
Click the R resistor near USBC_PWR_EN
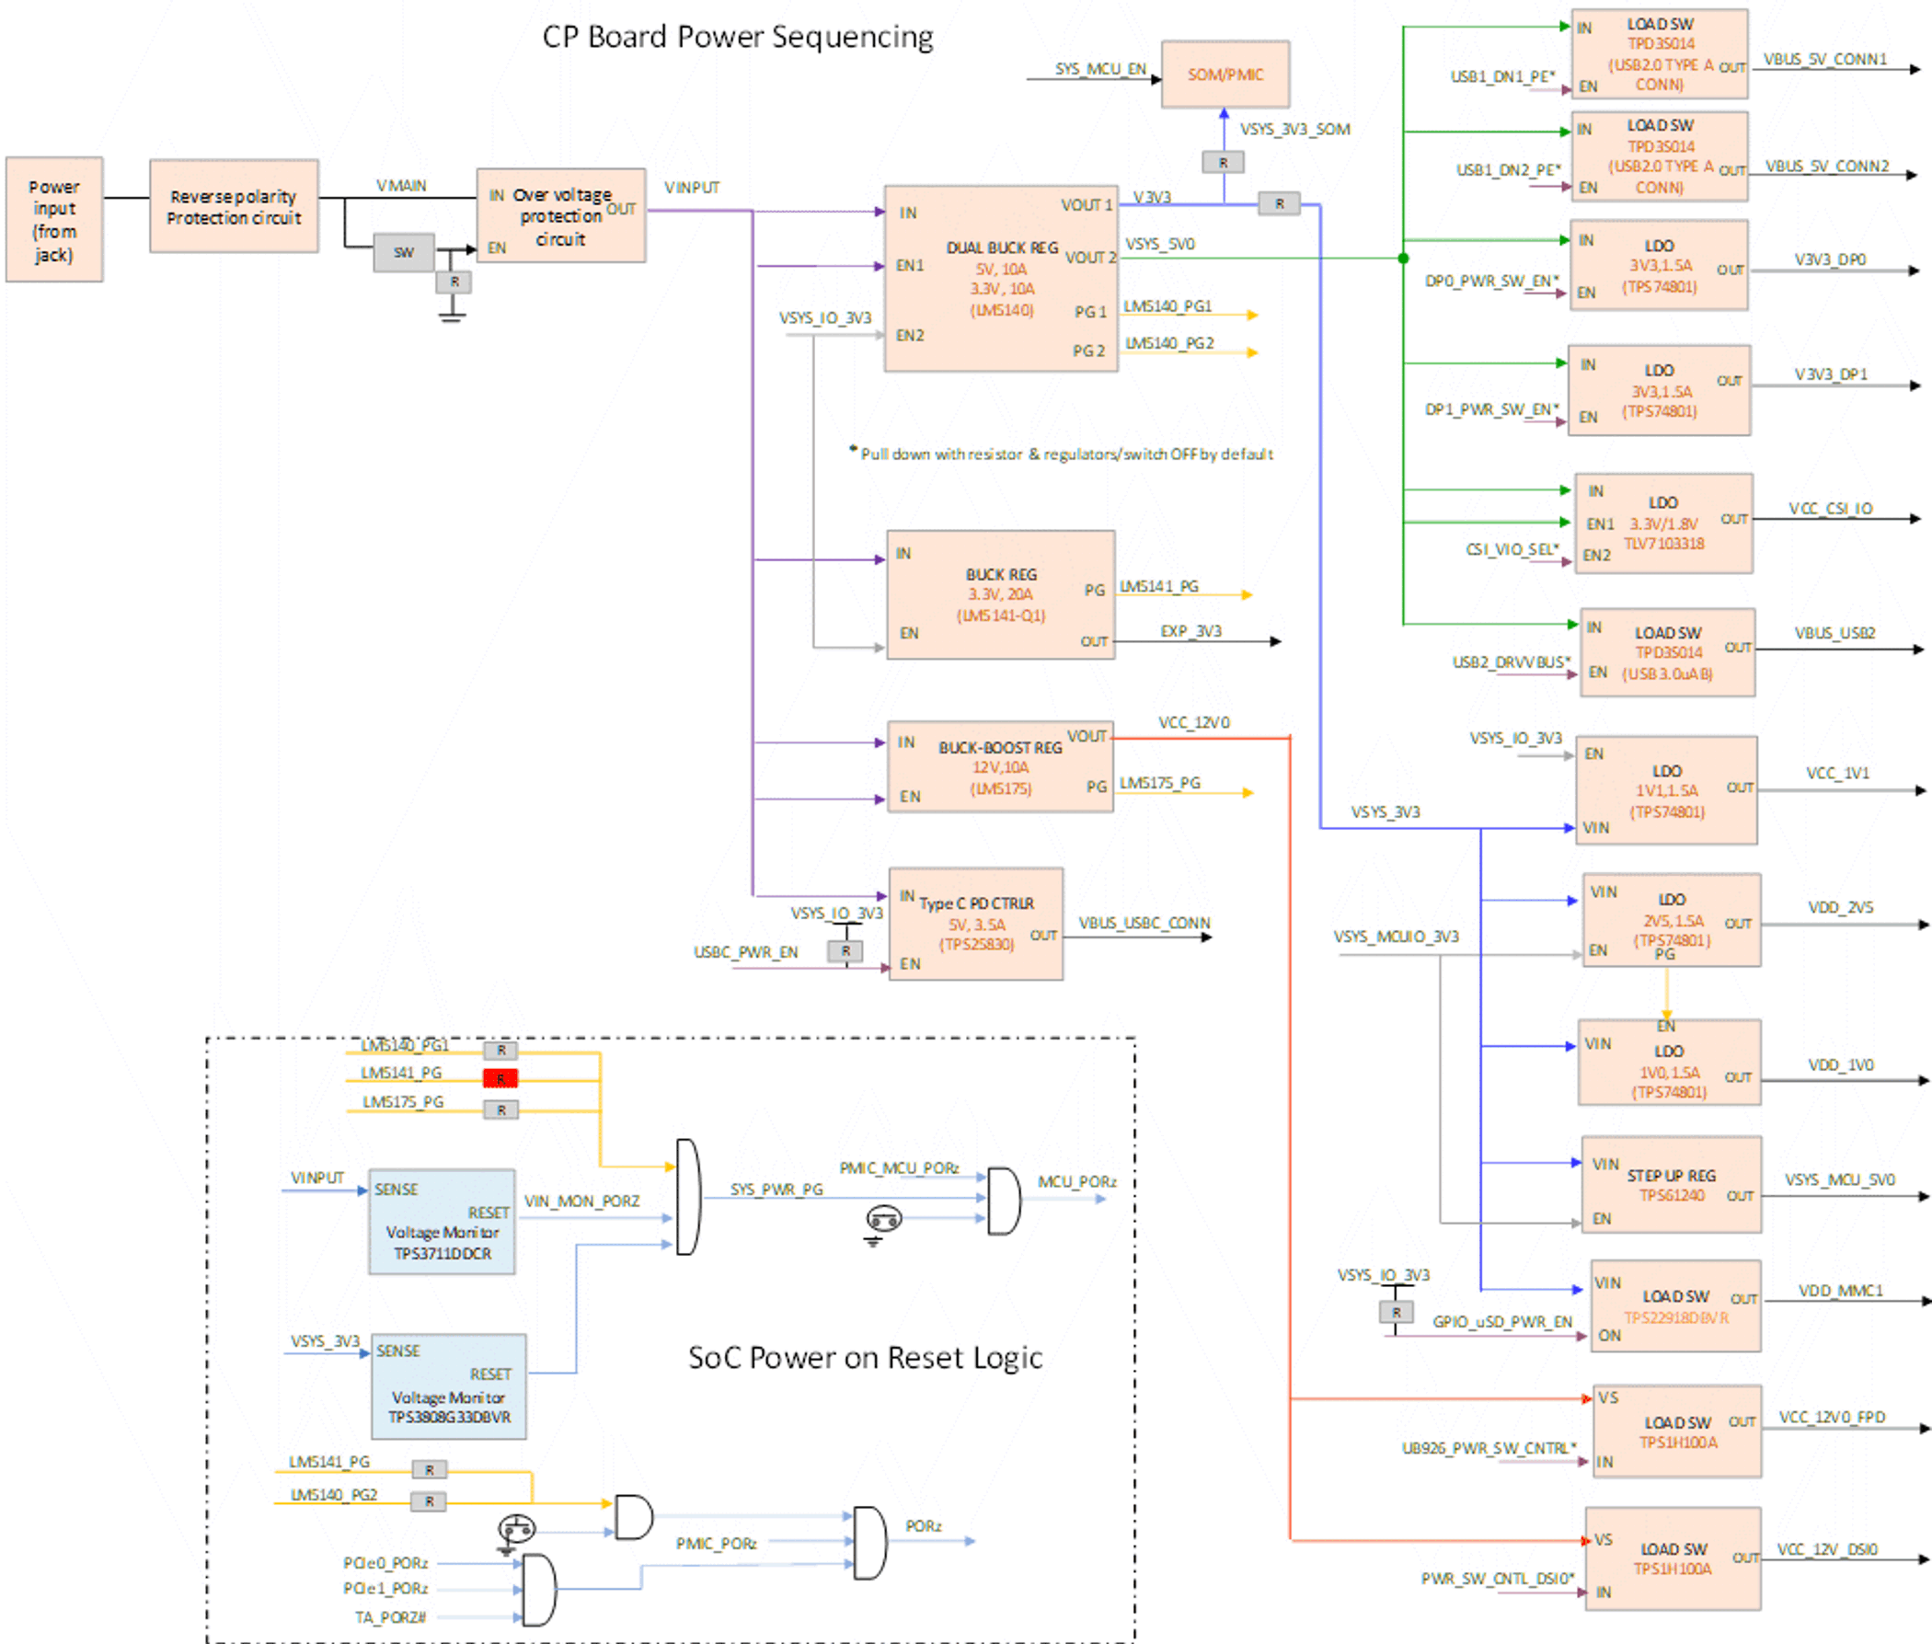(x=845, y=950)
